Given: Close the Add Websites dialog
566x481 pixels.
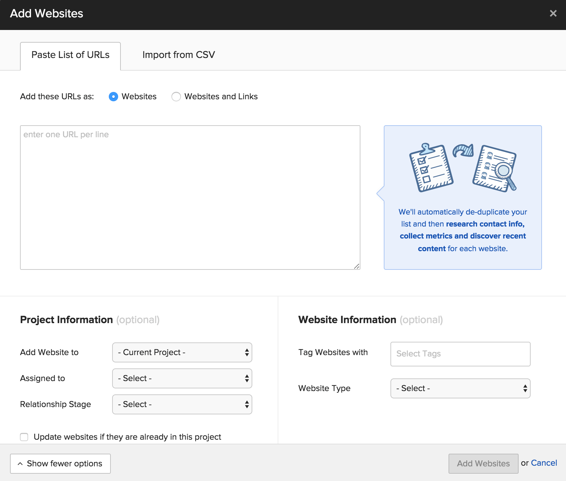Looking at the screenshot, I should [553, 13].
